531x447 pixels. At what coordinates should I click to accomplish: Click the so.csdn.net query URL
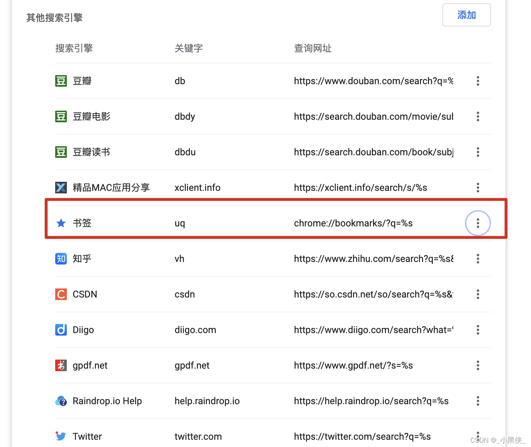tap(374, 294)
